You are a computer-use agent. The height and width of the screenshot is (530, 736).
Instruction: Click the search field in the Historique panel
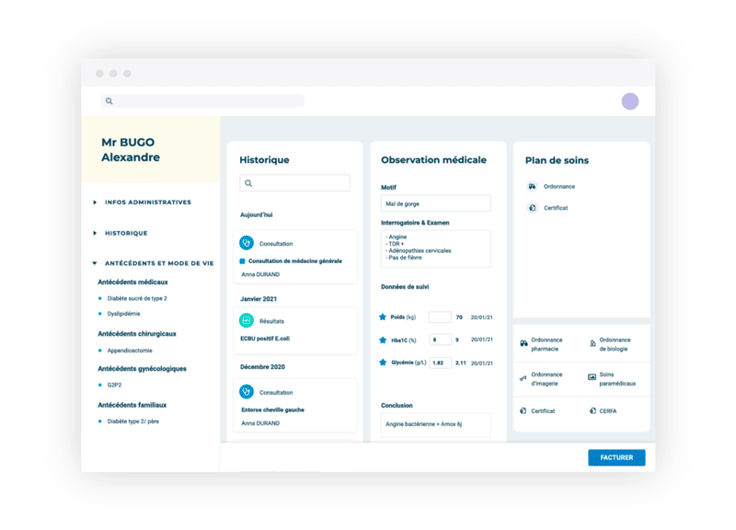point(294,183)
